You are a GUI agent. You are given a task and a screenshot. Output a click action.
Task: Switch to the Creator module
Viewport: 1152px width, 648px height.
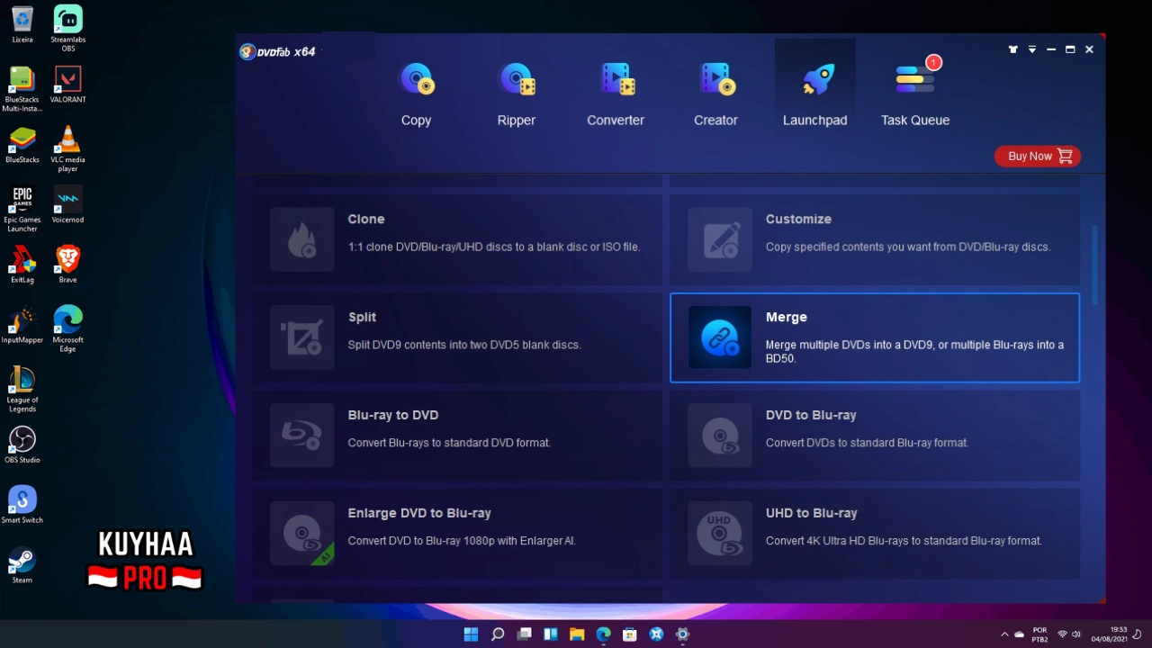[715, 94]
